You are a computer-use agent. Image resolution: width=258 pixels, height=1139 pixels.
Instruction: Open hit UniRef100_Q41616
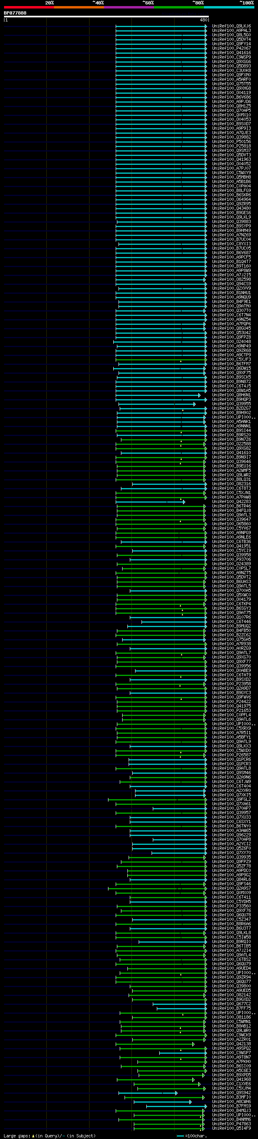[x=231, y=53]
